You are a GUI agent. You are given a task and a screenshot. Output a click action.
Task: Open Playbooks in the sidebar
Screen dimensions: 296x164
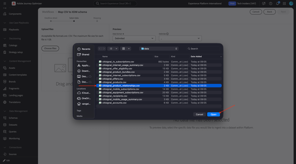14,30
